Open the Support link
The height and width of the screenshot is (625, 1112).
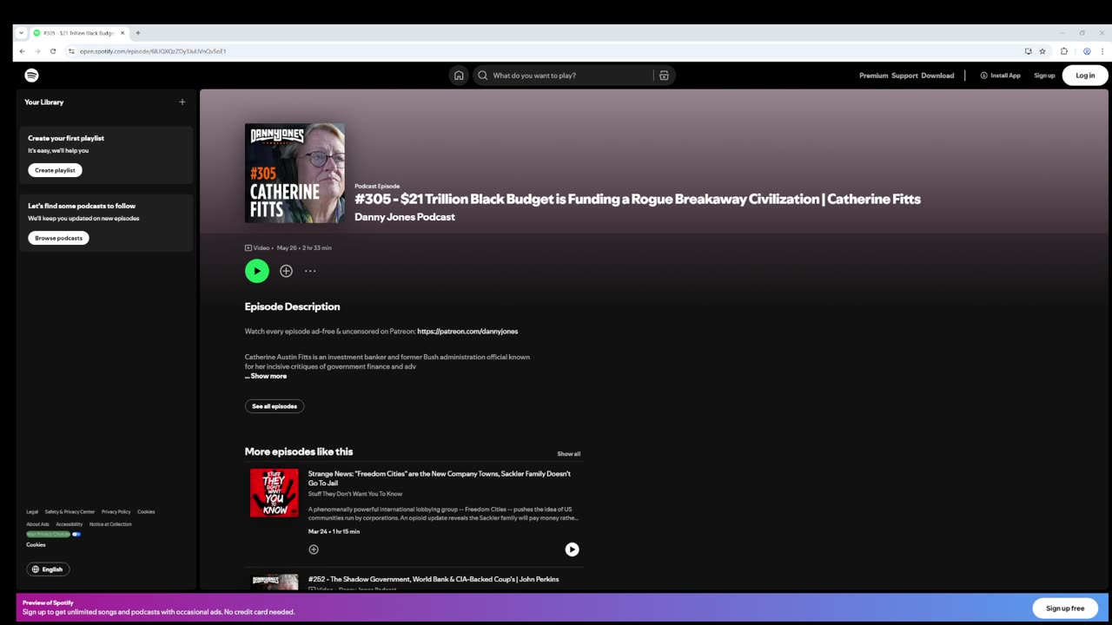coord(904,76)
